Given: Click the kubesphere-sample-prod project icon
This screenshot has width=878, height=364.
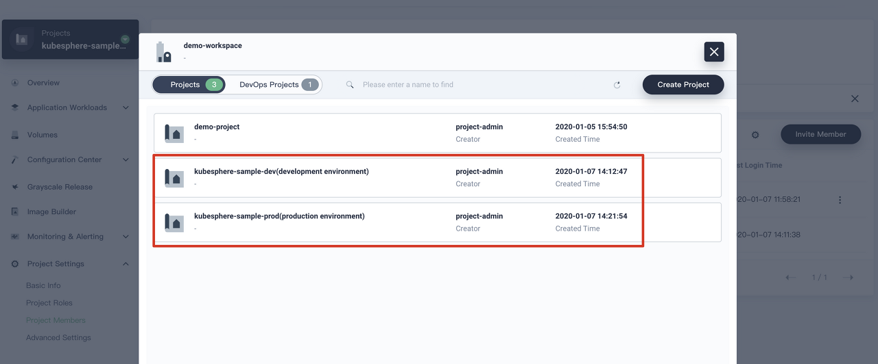Looking at the screenshot, I should [174, 222].
